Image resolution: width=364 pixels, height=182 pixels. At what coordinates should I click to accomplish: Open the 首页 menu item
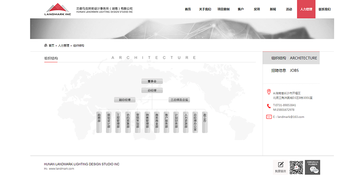click(188, 9)
